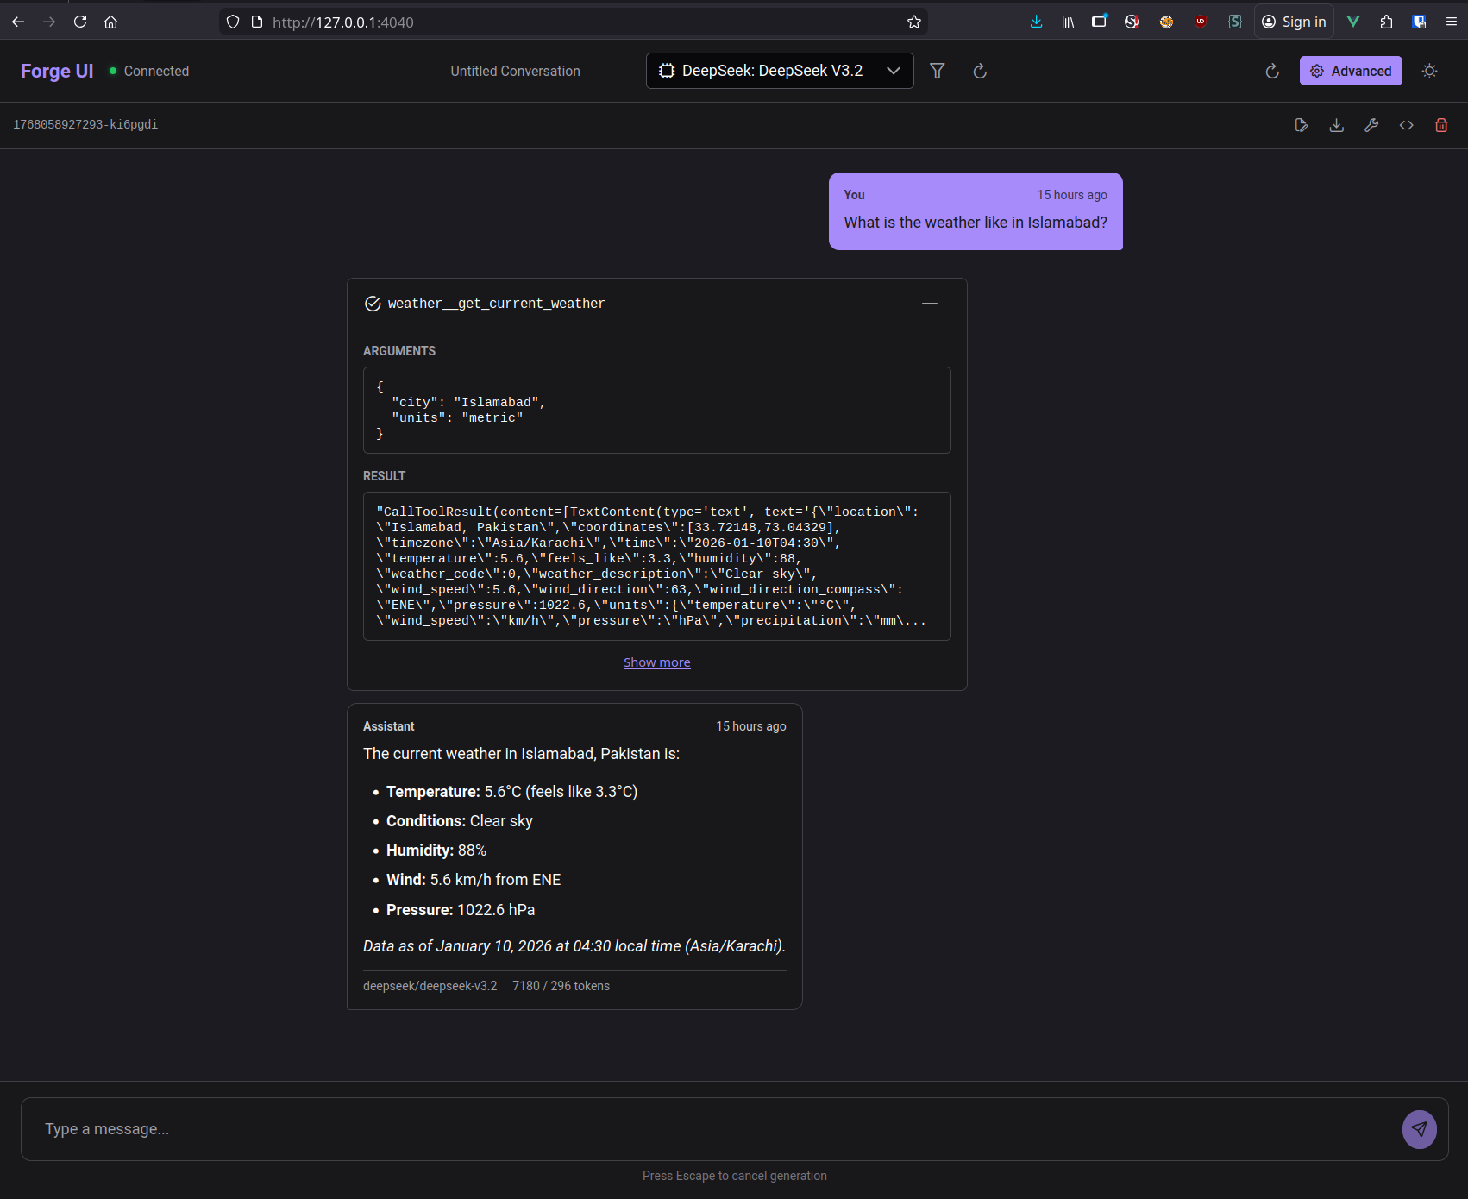Open the model filter funnel icon
This screenshot has height=1199, width=1468.
(x=938, y=71)
